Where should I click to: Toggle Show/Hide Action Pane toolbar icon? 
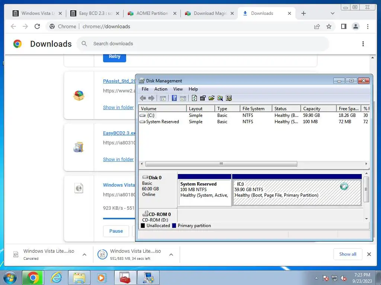coord(183,98)
